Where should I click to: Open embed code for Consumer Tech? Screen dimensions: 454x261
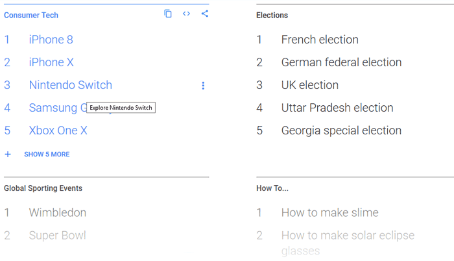click(x=187, y=14)
